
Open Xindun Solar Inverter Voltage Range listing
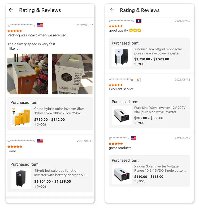(160, 168)
